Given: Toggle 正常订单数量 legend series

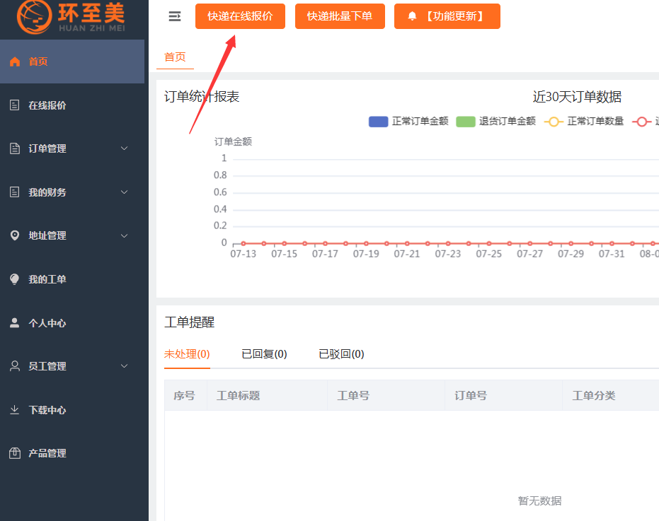Looking at the screenshot, I should click(584, 122).
